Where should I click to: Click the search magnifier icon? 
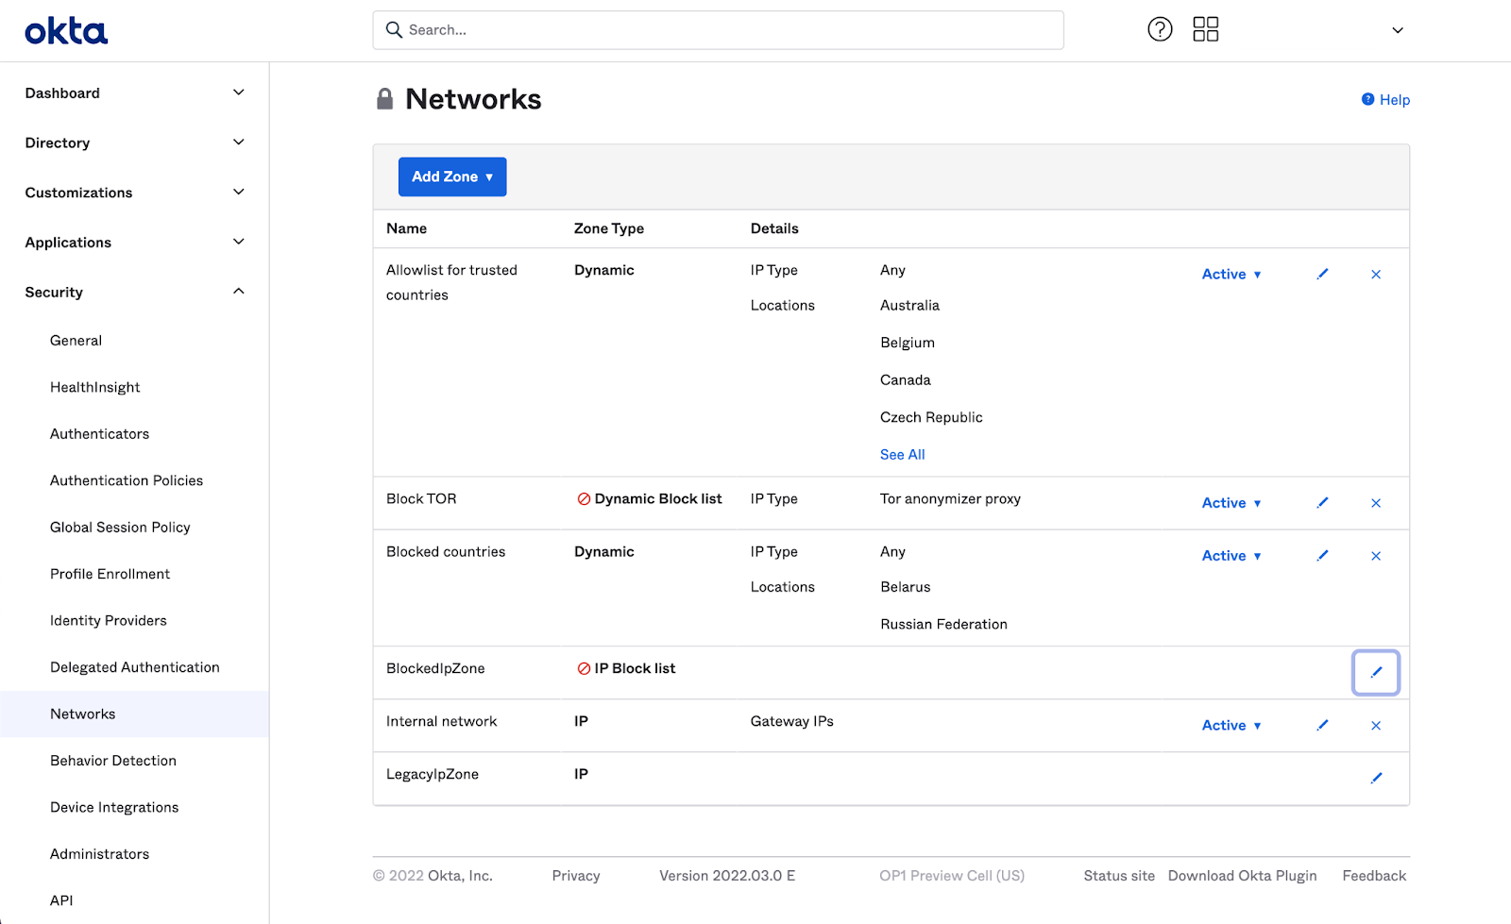pyautogui.click(x=394, y=30)
